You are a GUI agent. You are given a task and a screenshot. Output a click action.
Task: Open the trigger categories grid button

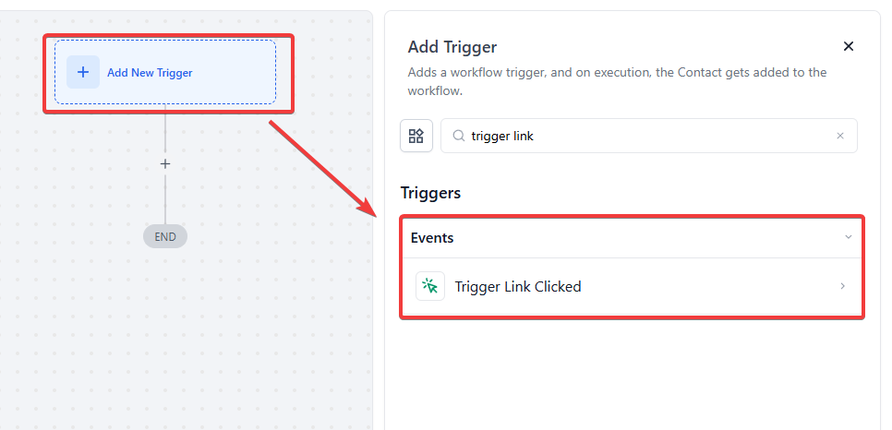pyautogui.click(x=416, y=136)
